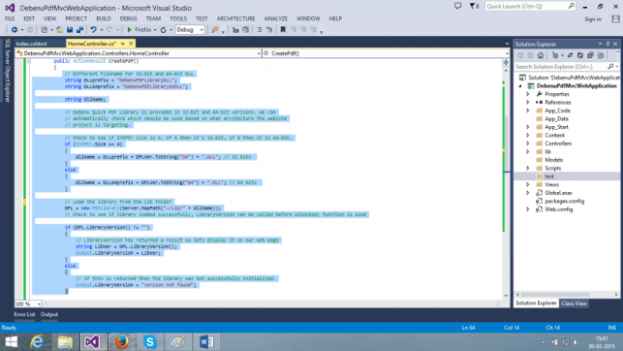Toggle Auto Hide pin on Solution Explorer
This screenshot has width=623, height=351.
click(607, 45)
